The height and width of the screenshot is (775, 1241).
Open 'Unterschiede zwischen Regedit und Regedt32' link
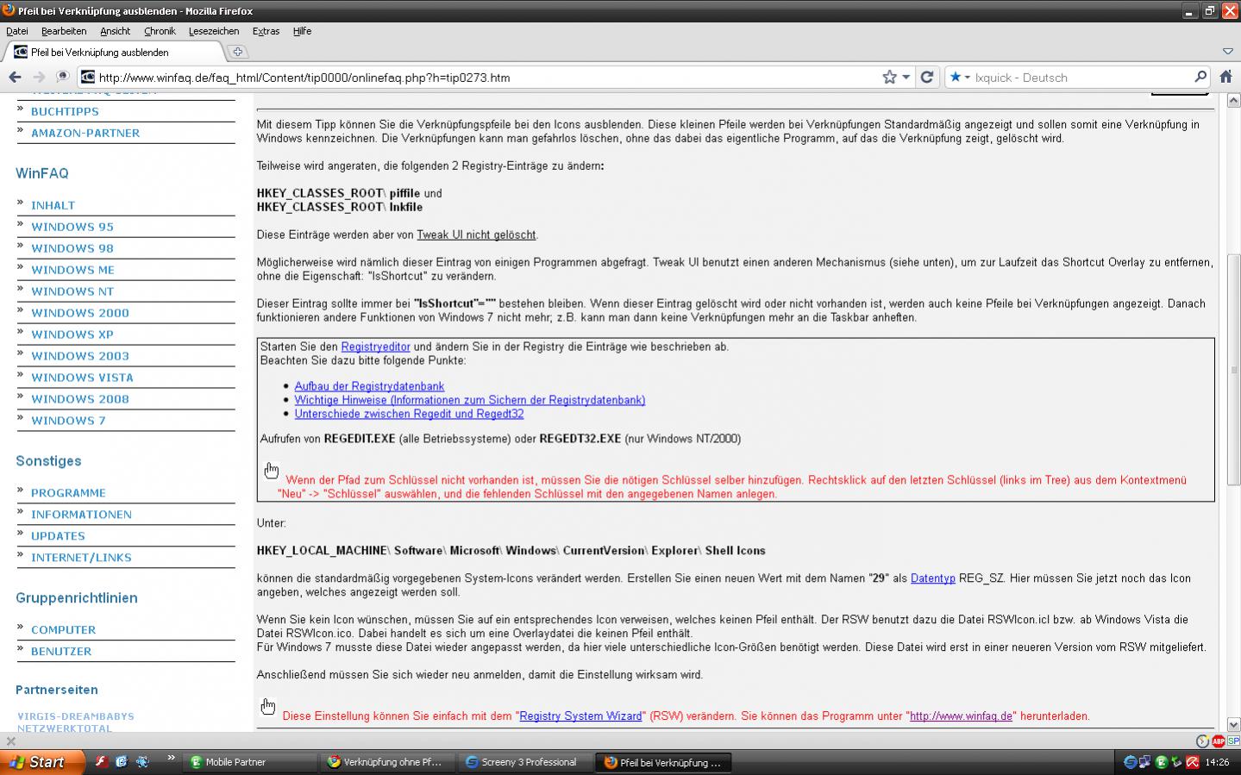[x=409, y=414]
